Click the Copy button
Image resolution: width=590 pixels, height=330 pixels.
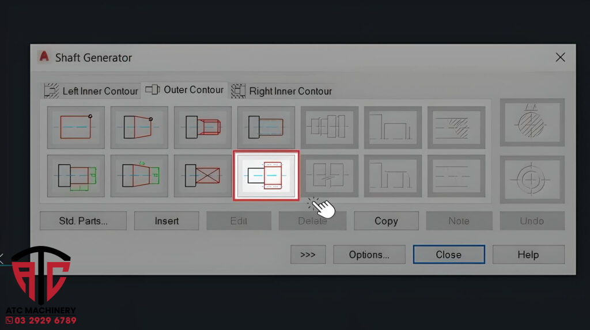[385, 221]
